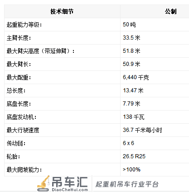Select the 底盘发动机 row label

click(21, 117)
